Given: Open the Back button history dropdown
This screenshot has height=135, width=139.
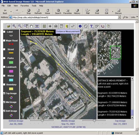Looking at the screenshot, I should point(11,12).
